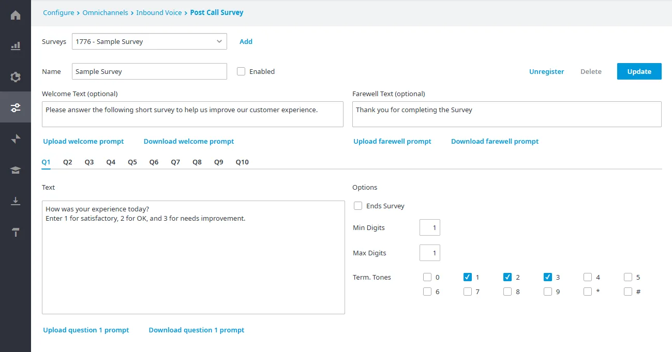Click the Delete link
672x352 pixels.
point(591,71)
